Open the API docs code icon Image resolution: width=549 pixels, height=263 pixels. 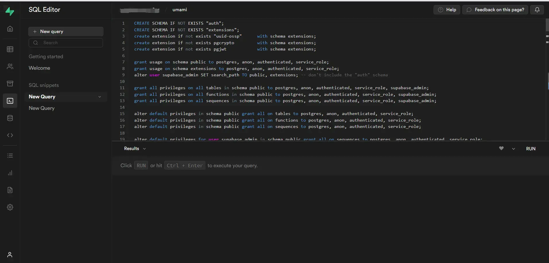tap(10, 135)
